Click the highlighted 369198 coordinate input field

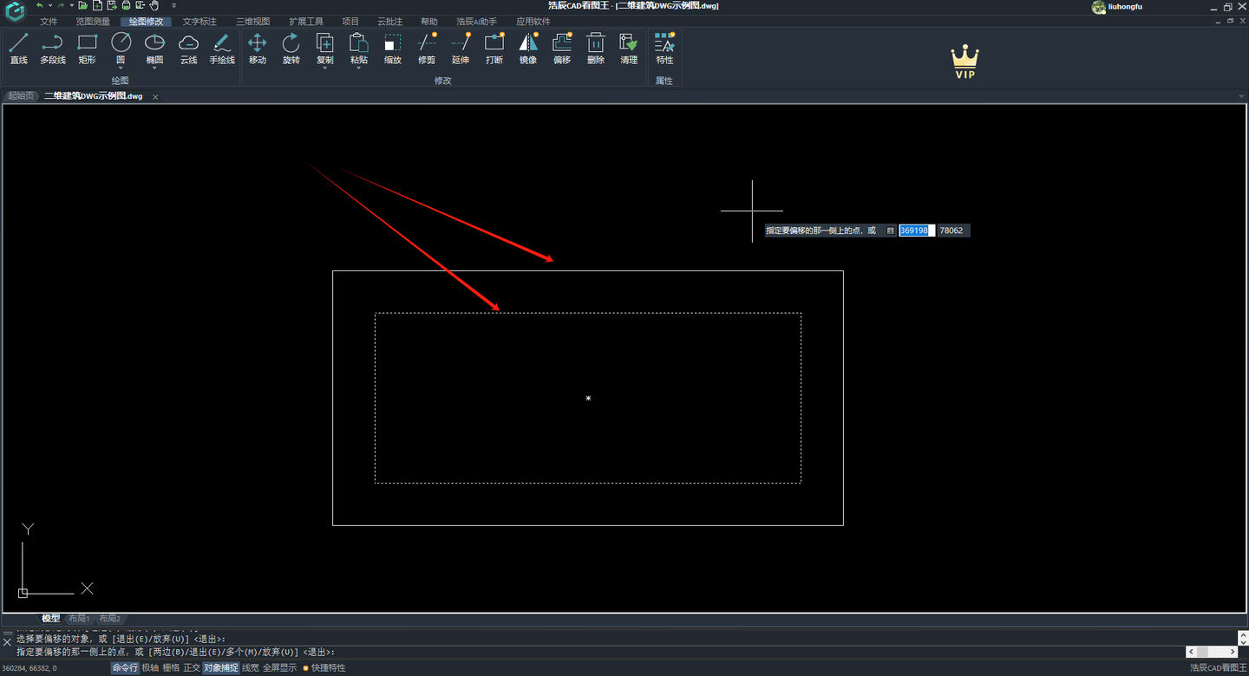coord(916,231)
